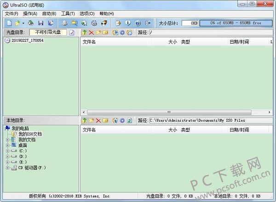Click the Add to image icon in local toolbar

[x=115, y=120]
